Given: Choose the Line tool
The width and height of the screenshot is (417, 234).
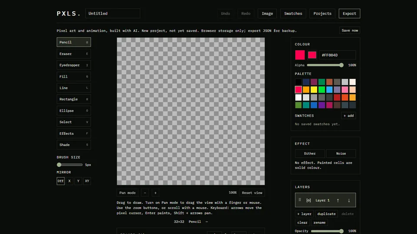Looking at the screenshot, I should click(74, 88).
